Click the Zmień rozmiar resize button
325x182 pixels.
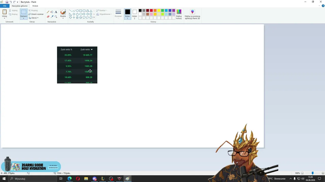pyautogui.click(x=36, y=14)
